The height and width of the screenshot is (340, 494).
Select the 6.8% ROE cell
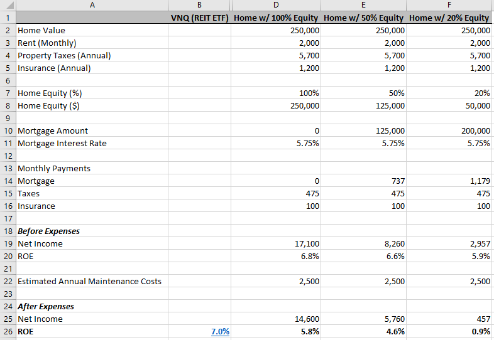coord(276,257)
